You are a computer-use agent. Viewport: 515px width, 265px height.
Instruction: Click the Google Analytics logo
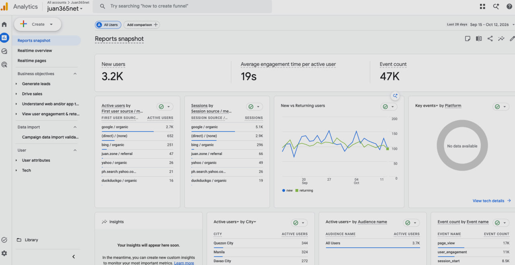point(4,6)
